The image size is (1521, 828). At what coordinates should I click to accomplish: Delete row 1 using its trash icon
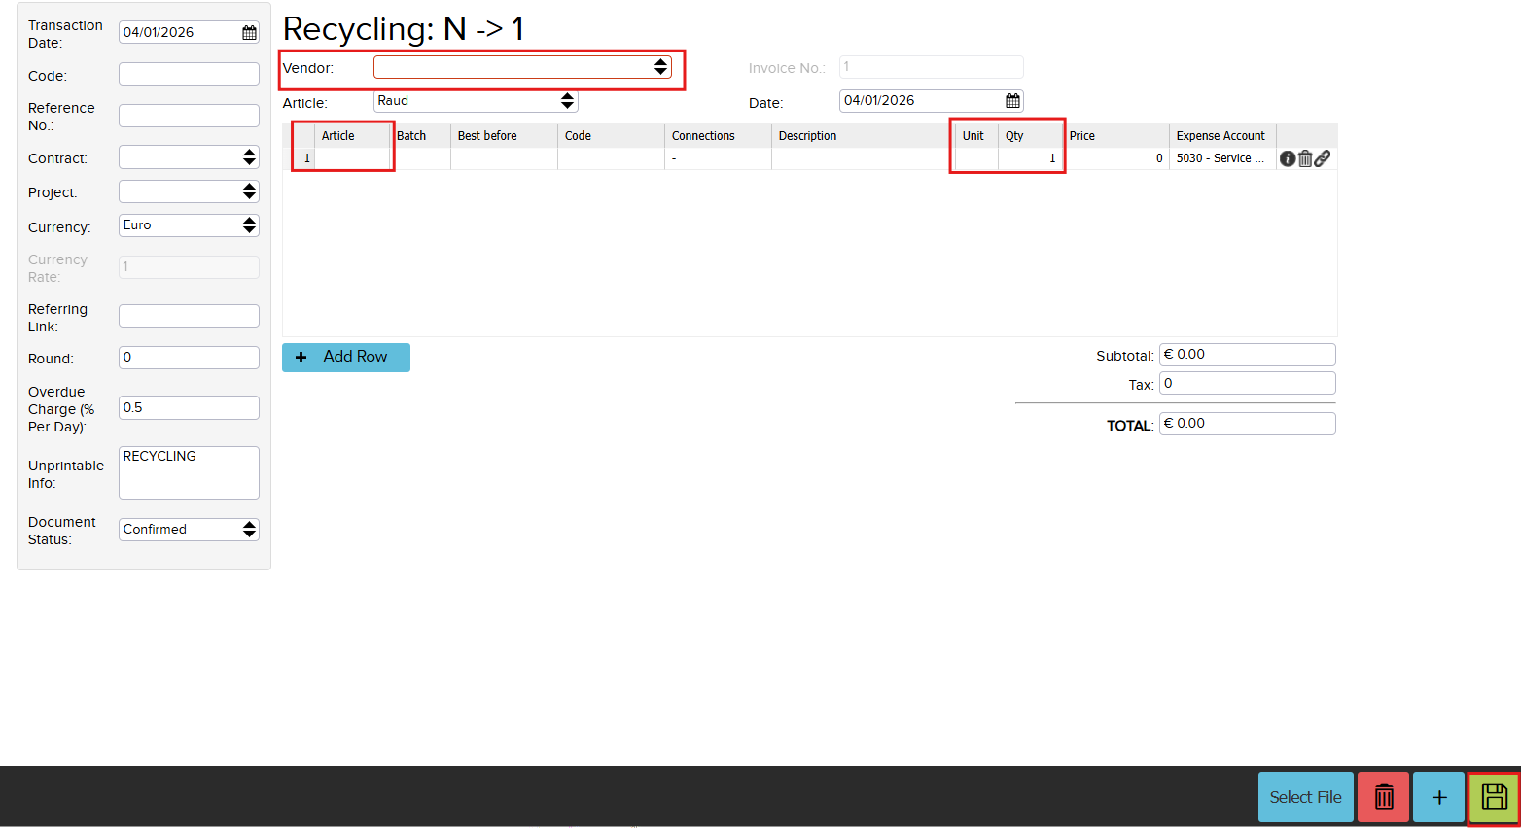pos(1305,158)
